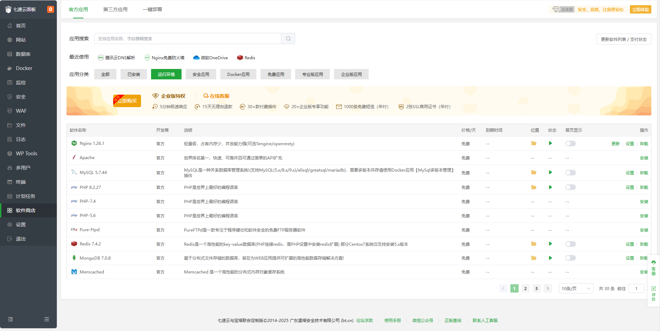660x331 pixels.
Task: Click 安装 link for Pure-Ftpd
Action: tap(644, 230)
